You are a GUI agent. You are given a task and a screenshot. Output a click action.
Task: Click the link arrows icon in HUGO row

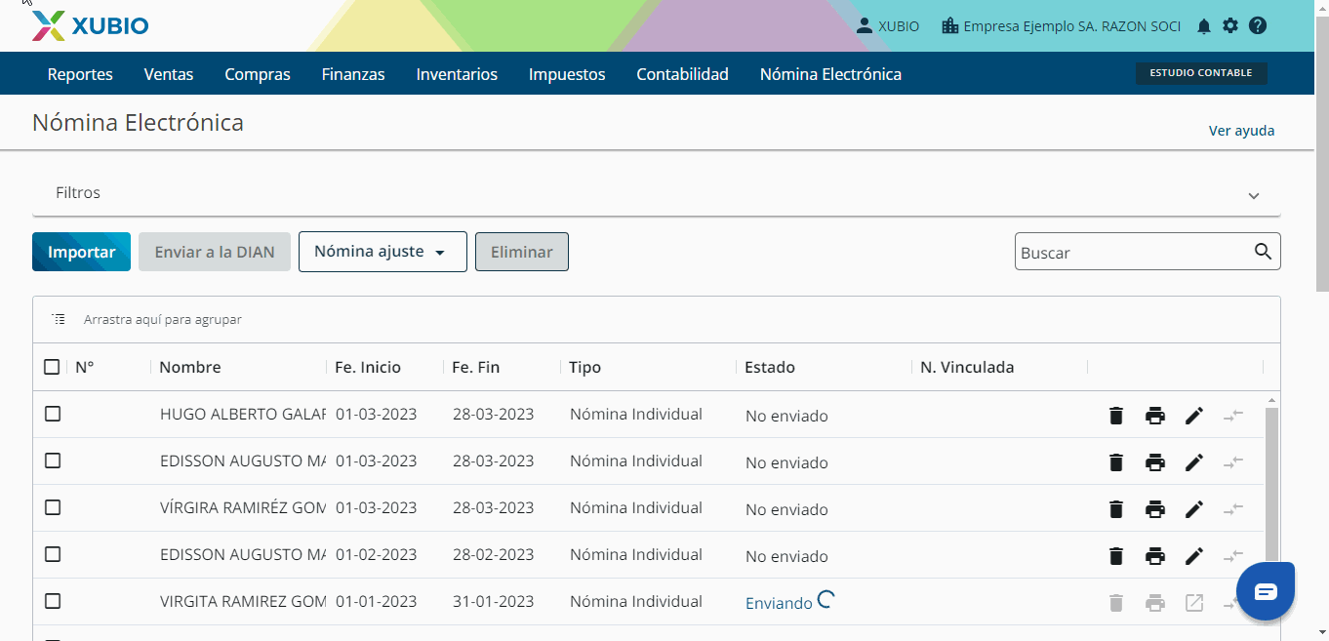(x=1233, y=416)
